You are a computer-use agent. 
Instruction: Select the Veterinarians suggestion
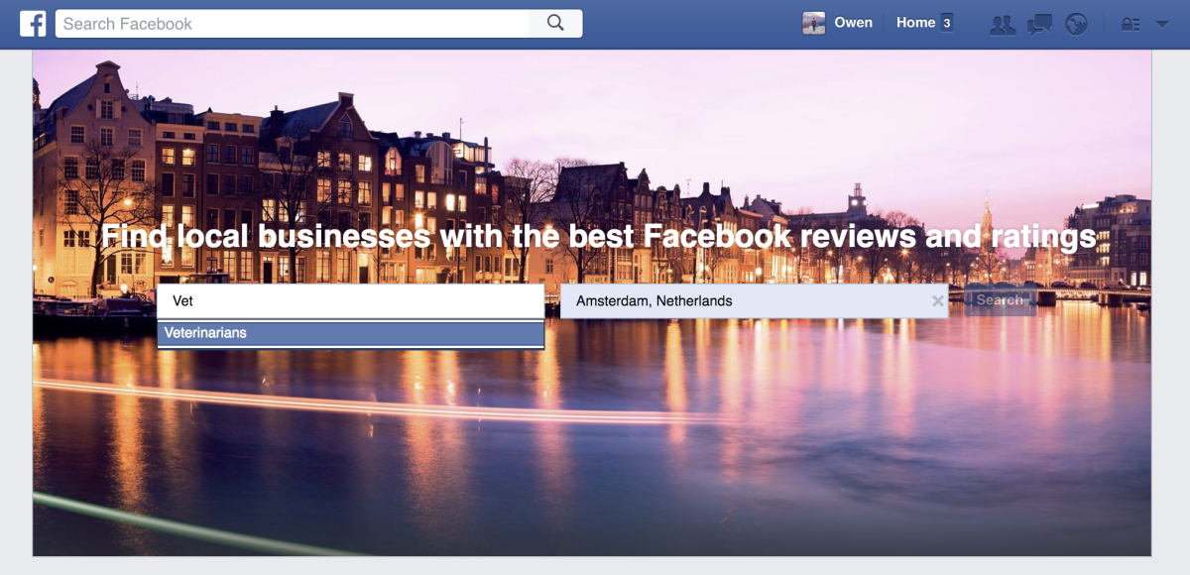350,333
